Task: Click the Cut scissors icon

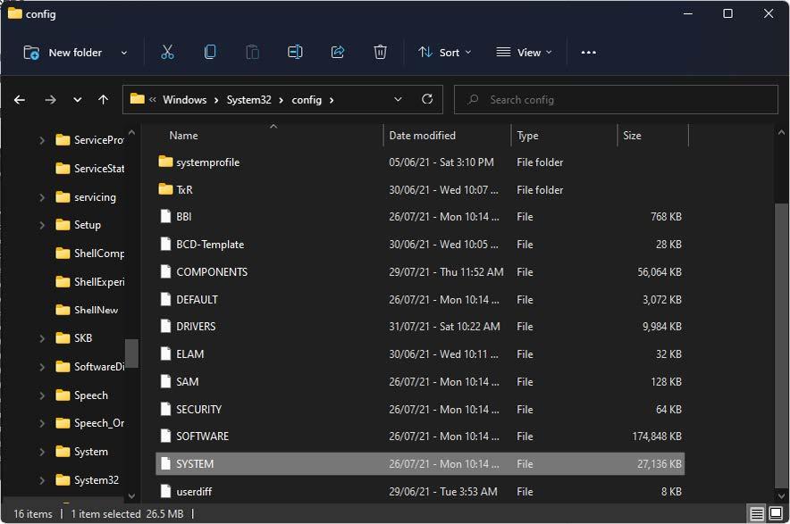Action: [167, 53]
